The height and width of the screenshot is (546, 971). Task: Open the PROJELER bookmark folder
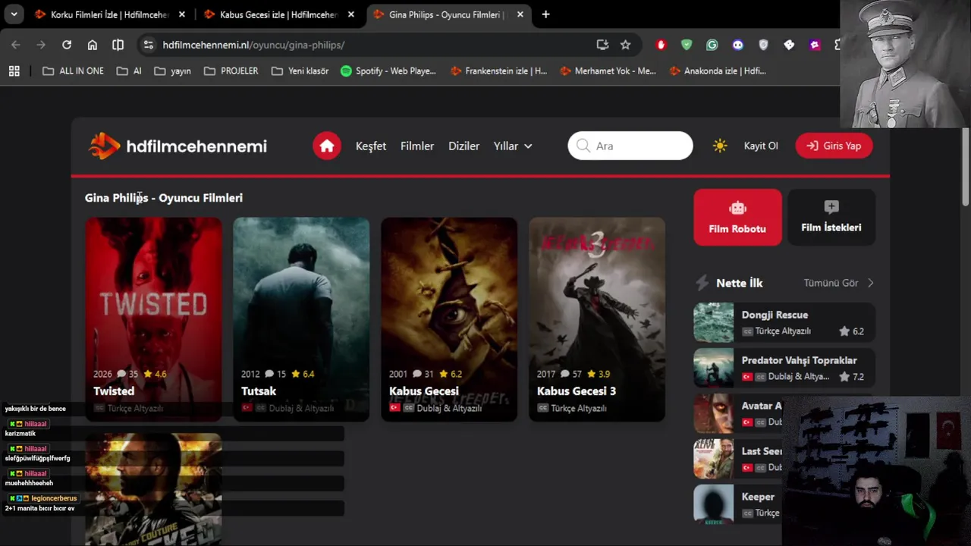[231, 71]
